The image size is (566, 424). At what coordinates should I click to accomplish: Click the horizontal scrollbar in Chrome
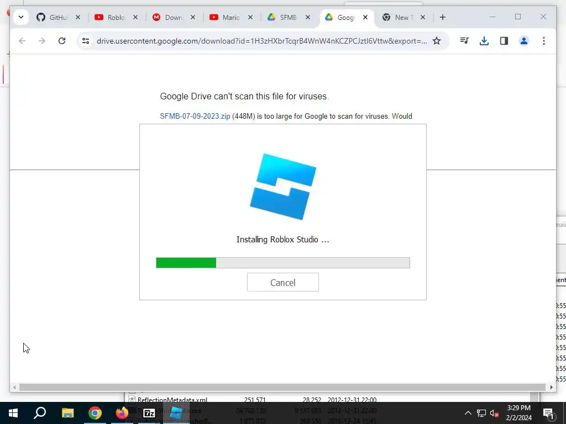click(x=282, y=387)
